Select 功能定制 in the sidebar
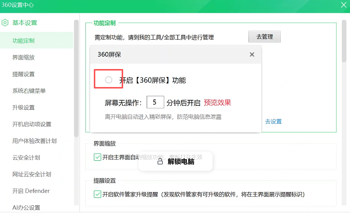The image size is (350, 213). pyautogui.click(x=23, y=41)
